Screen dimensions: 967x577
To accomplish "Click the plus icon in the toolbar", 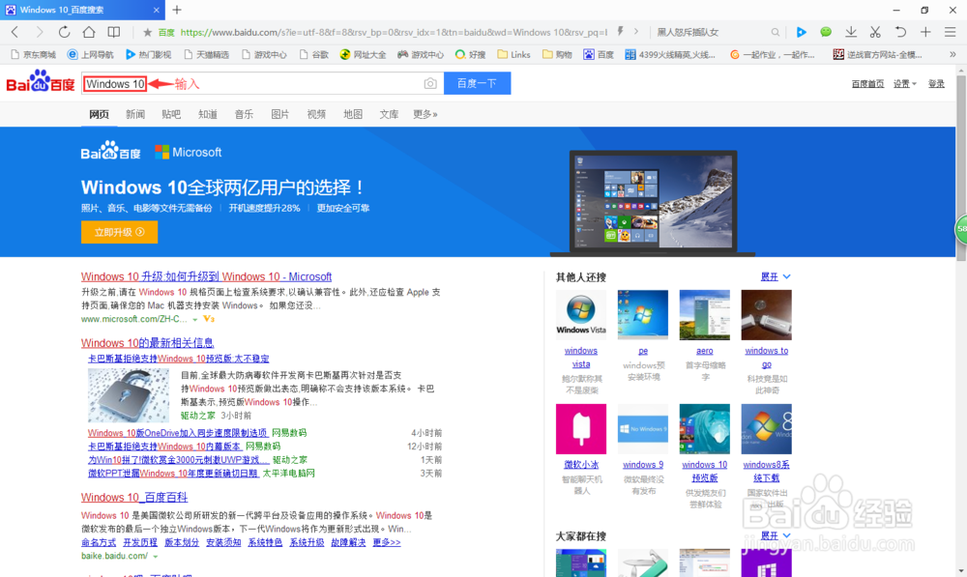I will point(925,32).
